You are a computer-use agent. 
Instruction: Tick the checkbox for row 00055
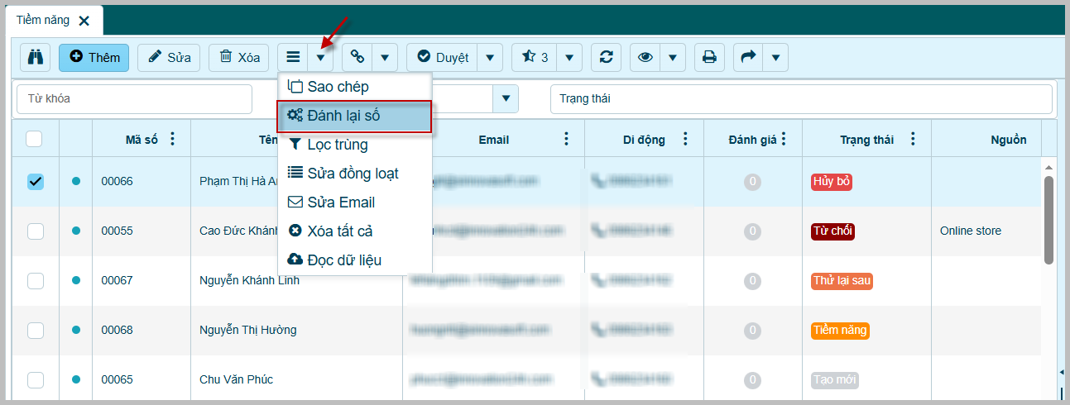click(x=36, y=231)
